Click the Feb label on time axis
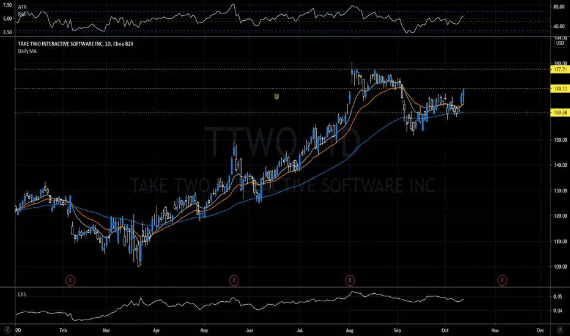Viewport: 570px width, 336px height. [63, 330]
